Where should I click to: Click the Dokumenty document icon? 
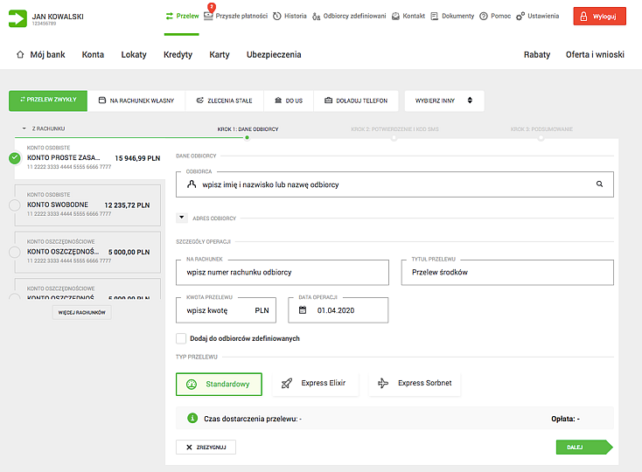(435, 17)
